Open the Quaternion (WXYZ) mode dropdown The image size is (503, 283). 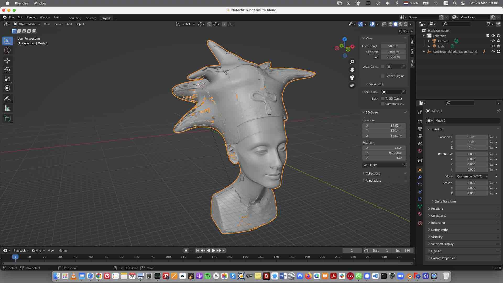click(472, 176)
